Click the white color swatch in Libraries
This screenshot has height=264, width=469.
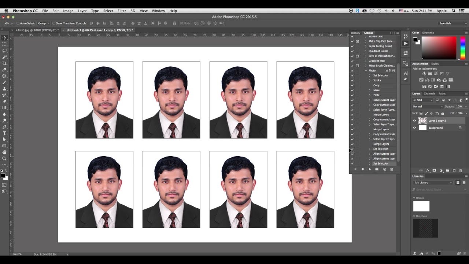(421, 206)
